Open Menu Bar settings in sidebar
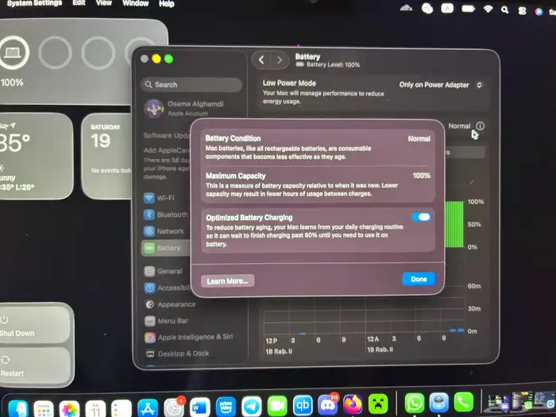 [x=166, y=321]
